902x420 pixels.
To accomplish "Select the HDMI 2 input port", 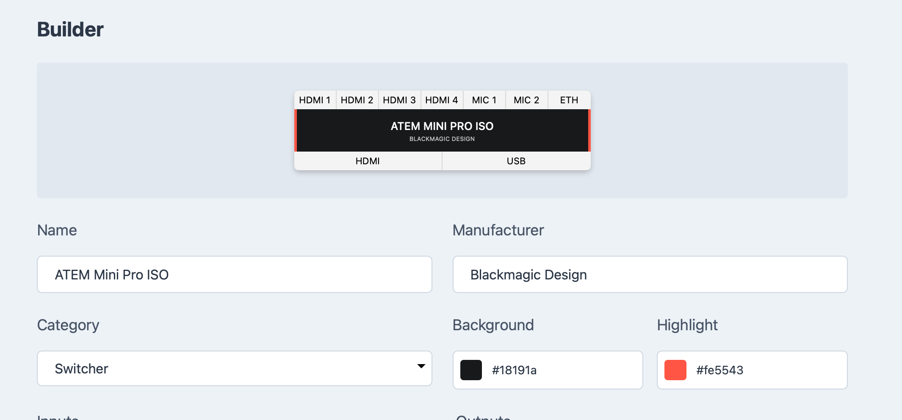I will coord(357,100).
